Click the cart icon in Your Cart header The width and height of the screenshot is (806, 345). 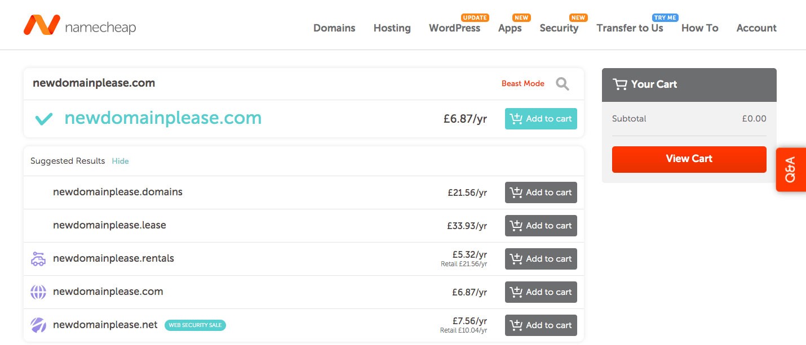point(620,84)
